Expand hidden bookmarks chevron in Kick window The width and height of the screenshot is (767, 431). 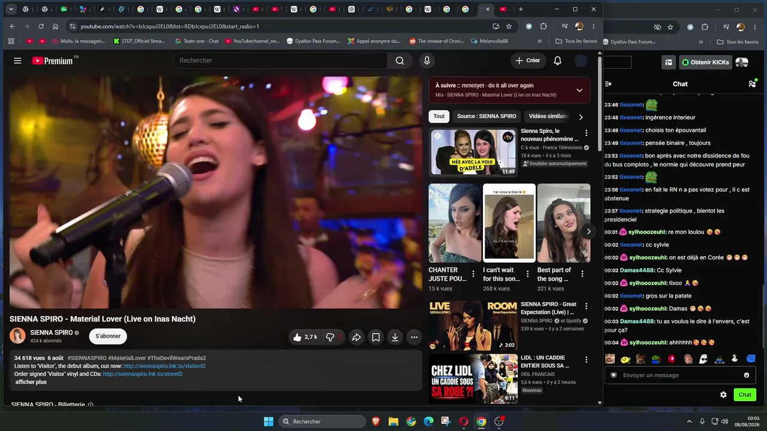701,42
